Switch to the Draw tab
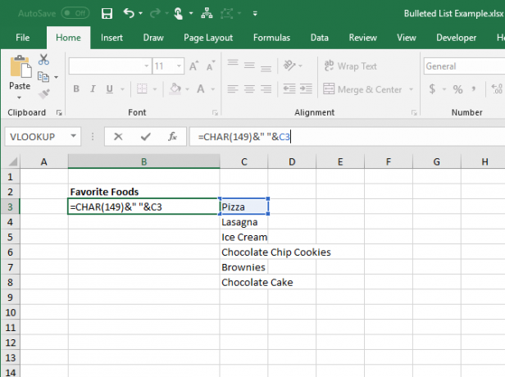 click(153, 38)
